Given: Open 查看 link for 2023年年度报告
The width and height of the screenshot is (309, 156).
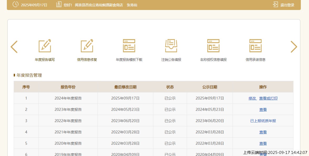Looking at the screenshot, I should [x=263, y=110].
